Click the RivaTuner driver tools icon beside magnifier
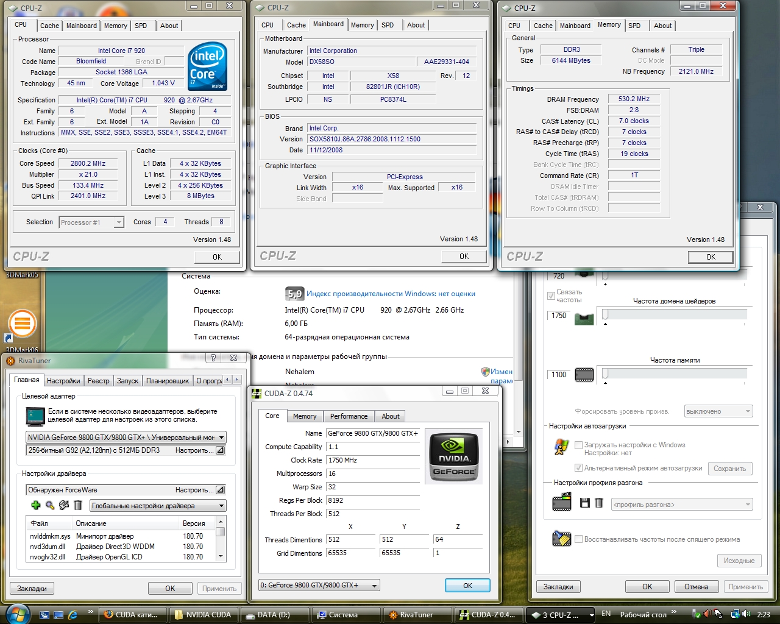 [x=64, y=505]
